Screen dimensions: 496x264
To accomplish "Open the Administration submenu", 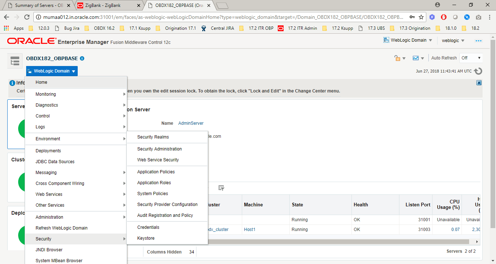I will click(76, 217).
